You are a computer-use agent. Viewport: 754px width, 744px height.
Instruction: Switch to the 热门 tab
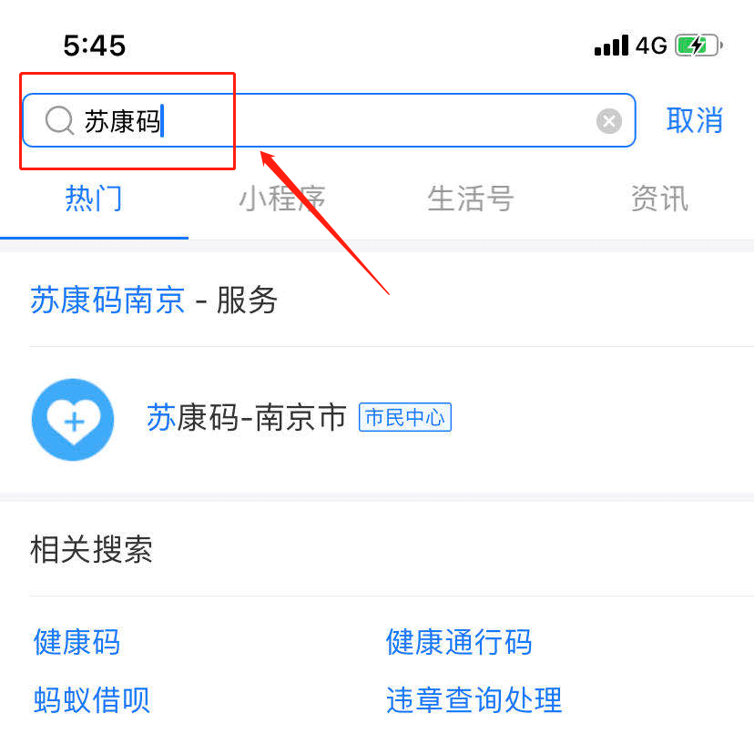click(94, 199)
